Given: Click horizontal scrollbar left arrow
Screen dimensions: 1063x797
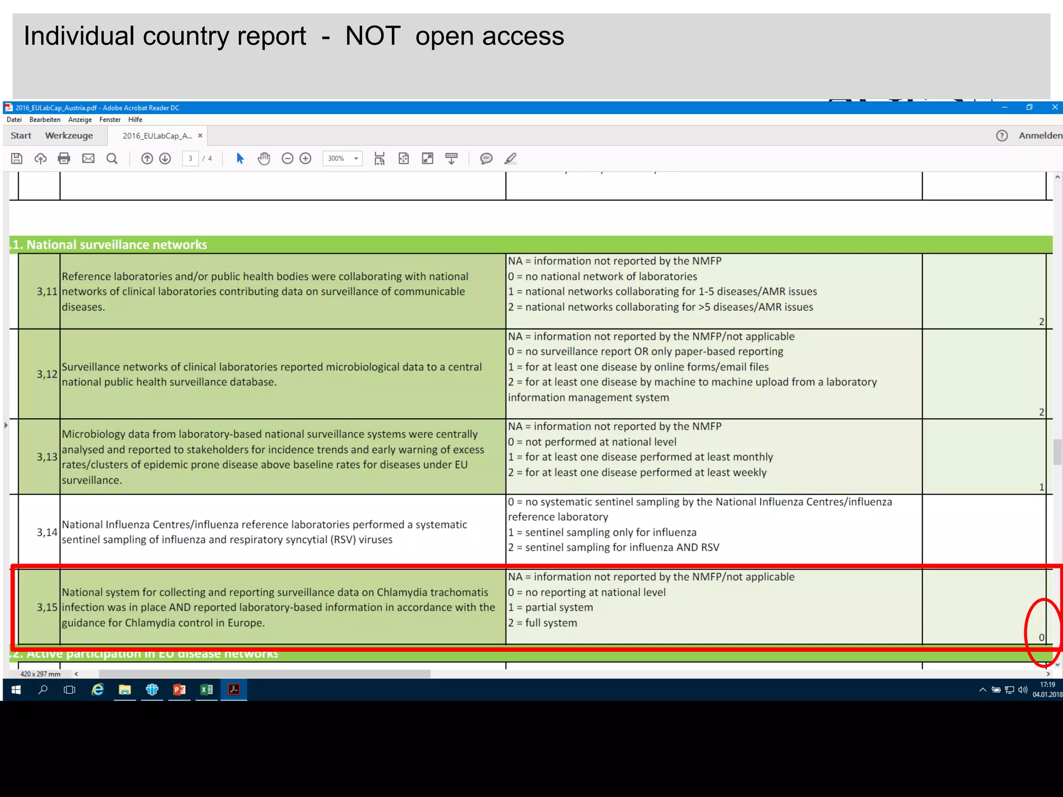Looking at the screenshot, I should tap(76, 674).
